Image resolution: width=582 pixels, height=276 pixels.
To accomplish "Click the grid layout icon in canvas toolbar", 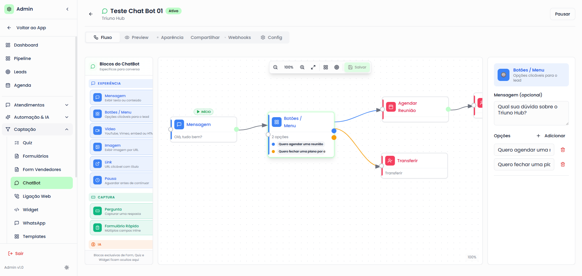I will click(326, 67).
